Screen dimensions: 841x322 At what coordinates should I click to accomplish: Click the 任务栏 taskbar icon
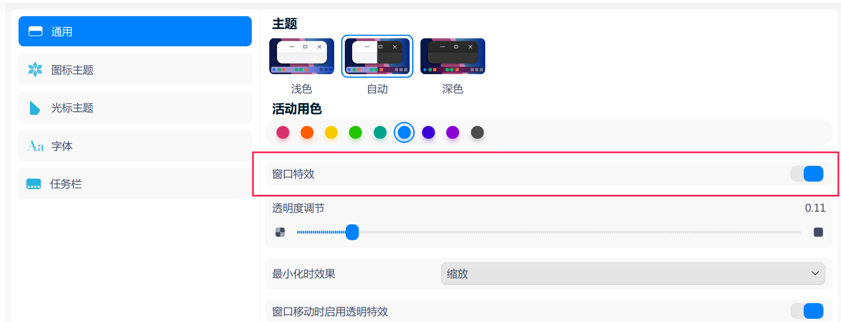[x=34, y=184]
